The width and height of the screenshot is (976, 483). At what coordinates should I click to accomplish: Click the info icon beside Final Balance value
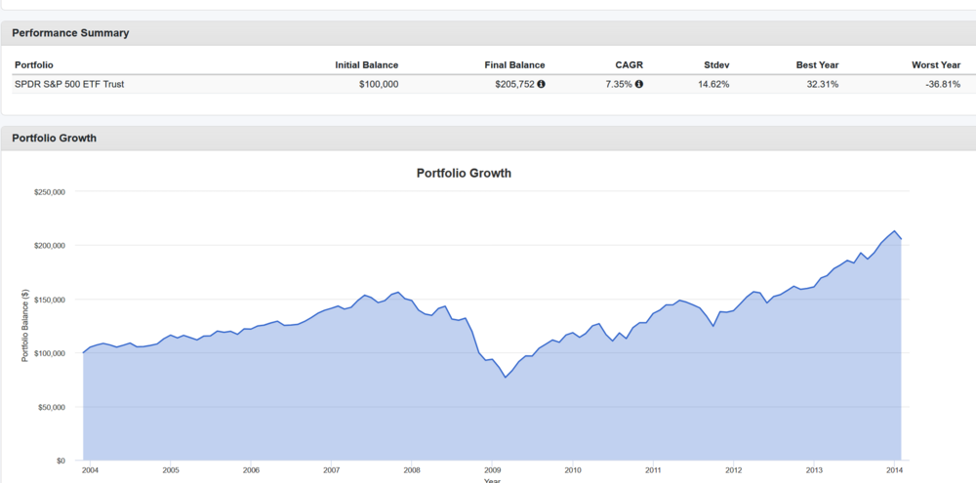pyautogui.click(x=542, y=84)
